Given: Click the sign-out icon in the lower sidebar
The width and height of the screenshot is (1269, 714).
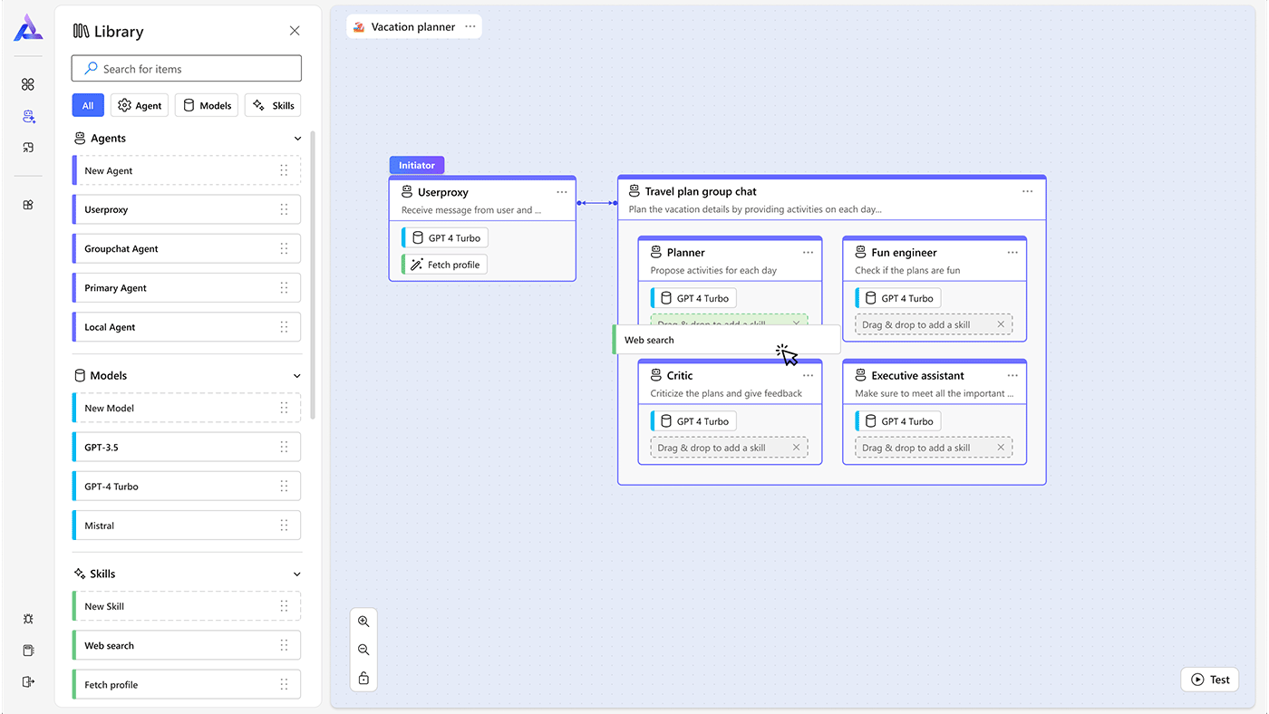Looking at the screenshot, I should click(x=28, y=681).
